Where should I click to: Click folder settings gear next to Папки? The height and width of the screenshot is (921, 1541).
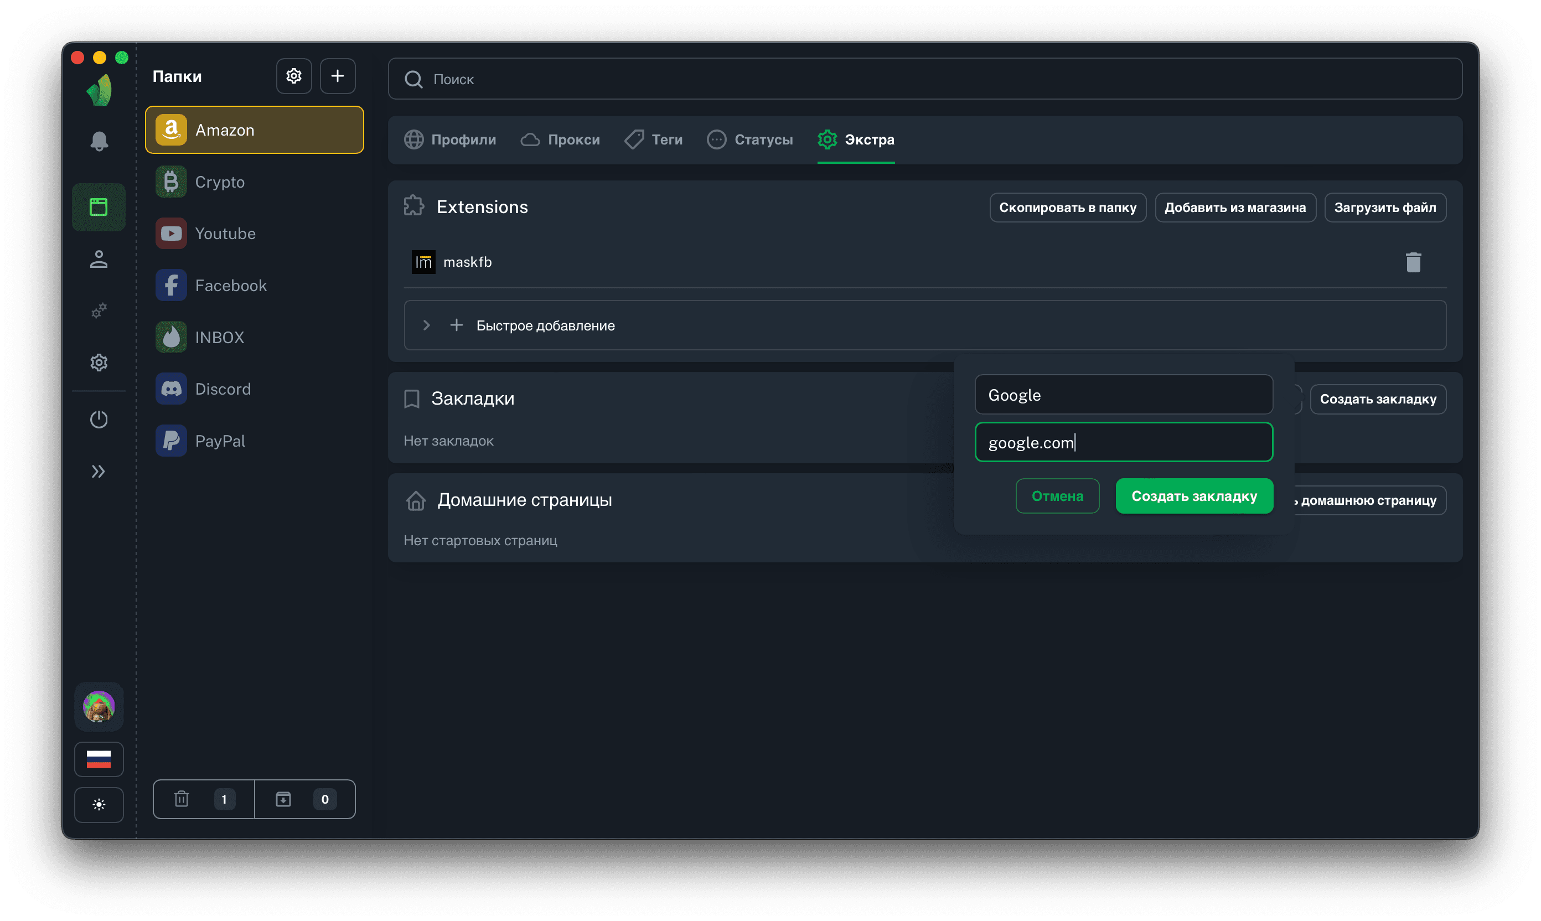tap(293, 76)
